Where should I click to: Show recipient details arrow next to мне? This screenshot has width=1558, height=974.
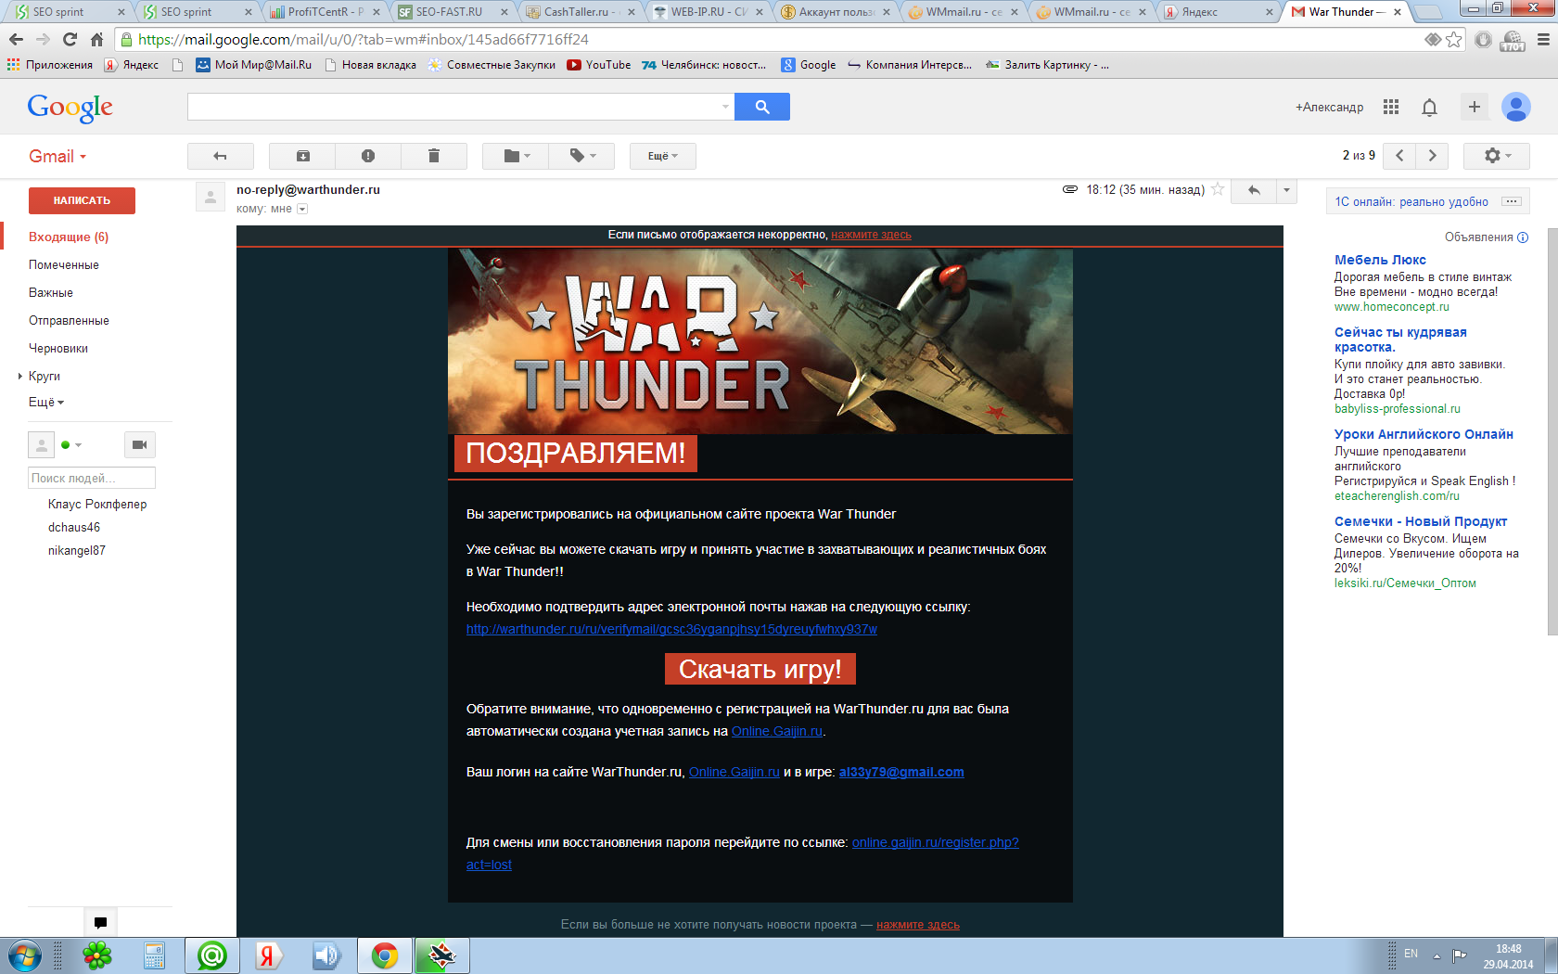pyautogui.click(x=302, y=210)
